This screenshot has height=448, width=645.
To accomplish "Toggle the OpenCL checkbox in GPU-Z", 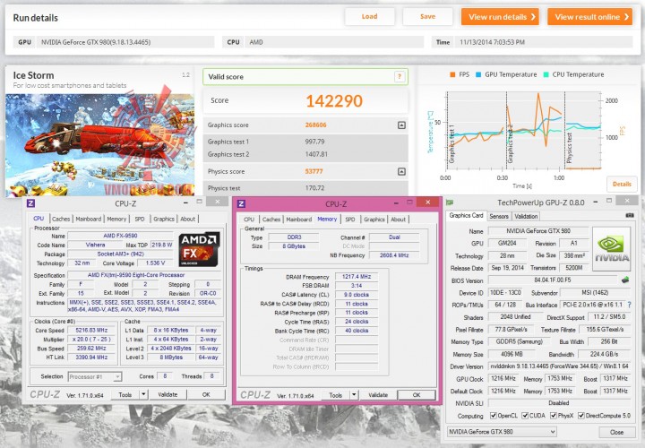I will click(494, 416).
